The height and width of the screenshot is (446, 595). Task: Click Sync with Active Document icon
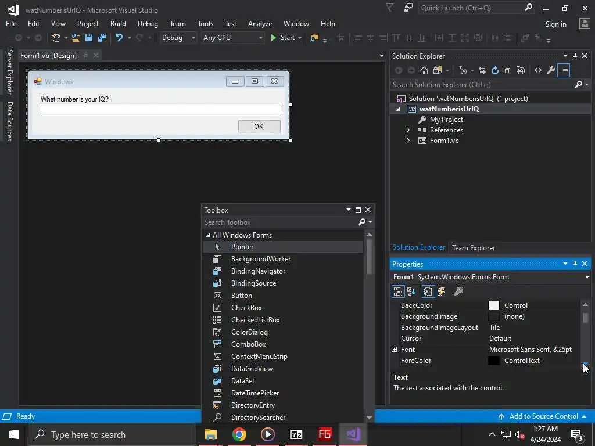click(x=482, y=70)
